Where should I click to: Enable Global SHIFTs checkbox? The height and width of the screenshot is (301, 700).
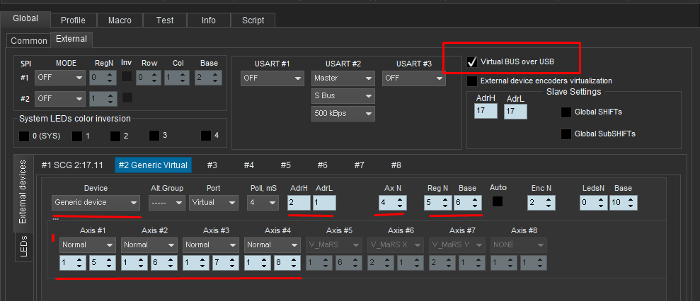point(566,112)
